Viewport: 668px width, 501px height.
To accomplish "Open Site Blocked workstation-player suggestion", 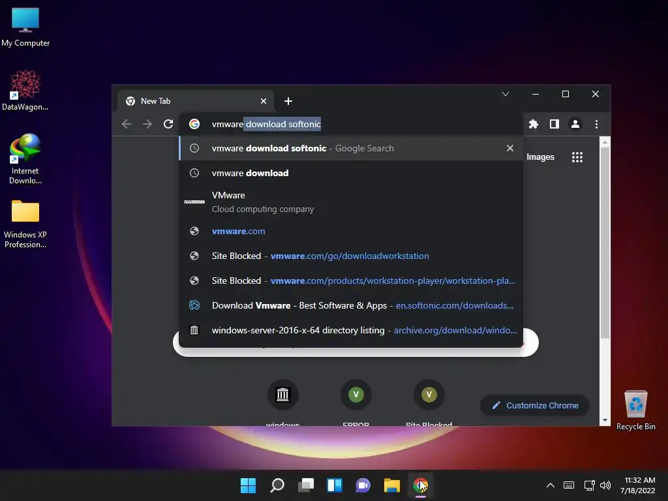I will (x=351, y=281).
